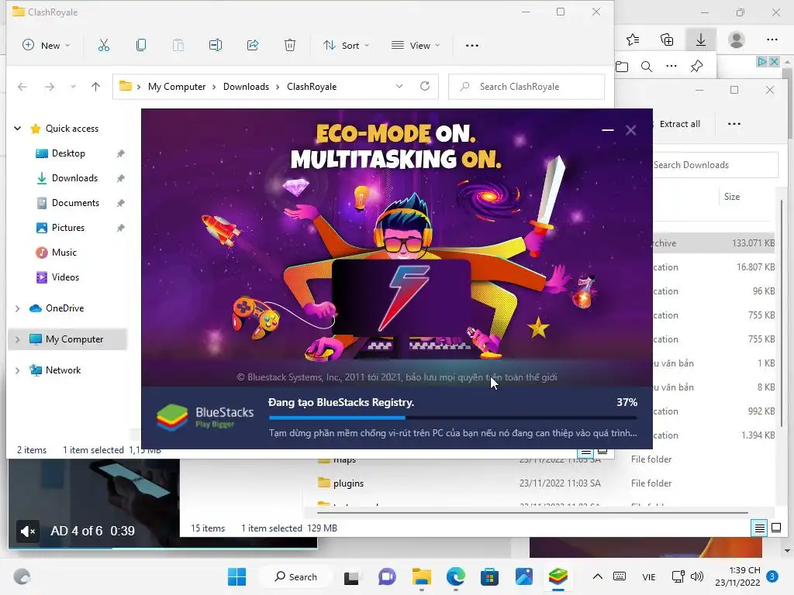Viewport: 794px width, 595px height.
Task: Switch to details view in back Explorer window
Action: (x=760, y=528)
